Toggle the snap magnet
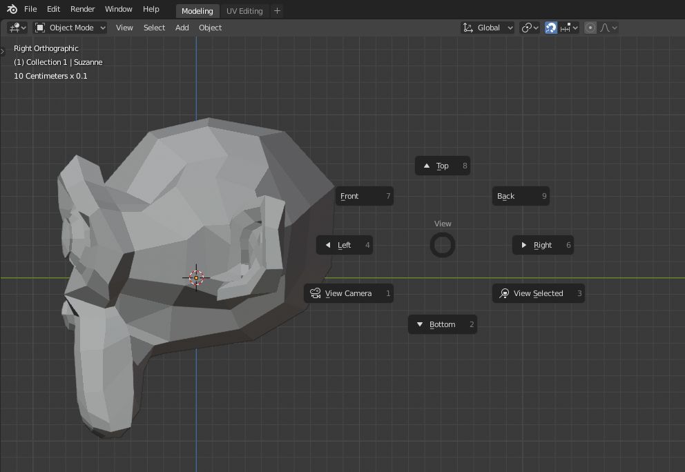 [x=550, y=28]
